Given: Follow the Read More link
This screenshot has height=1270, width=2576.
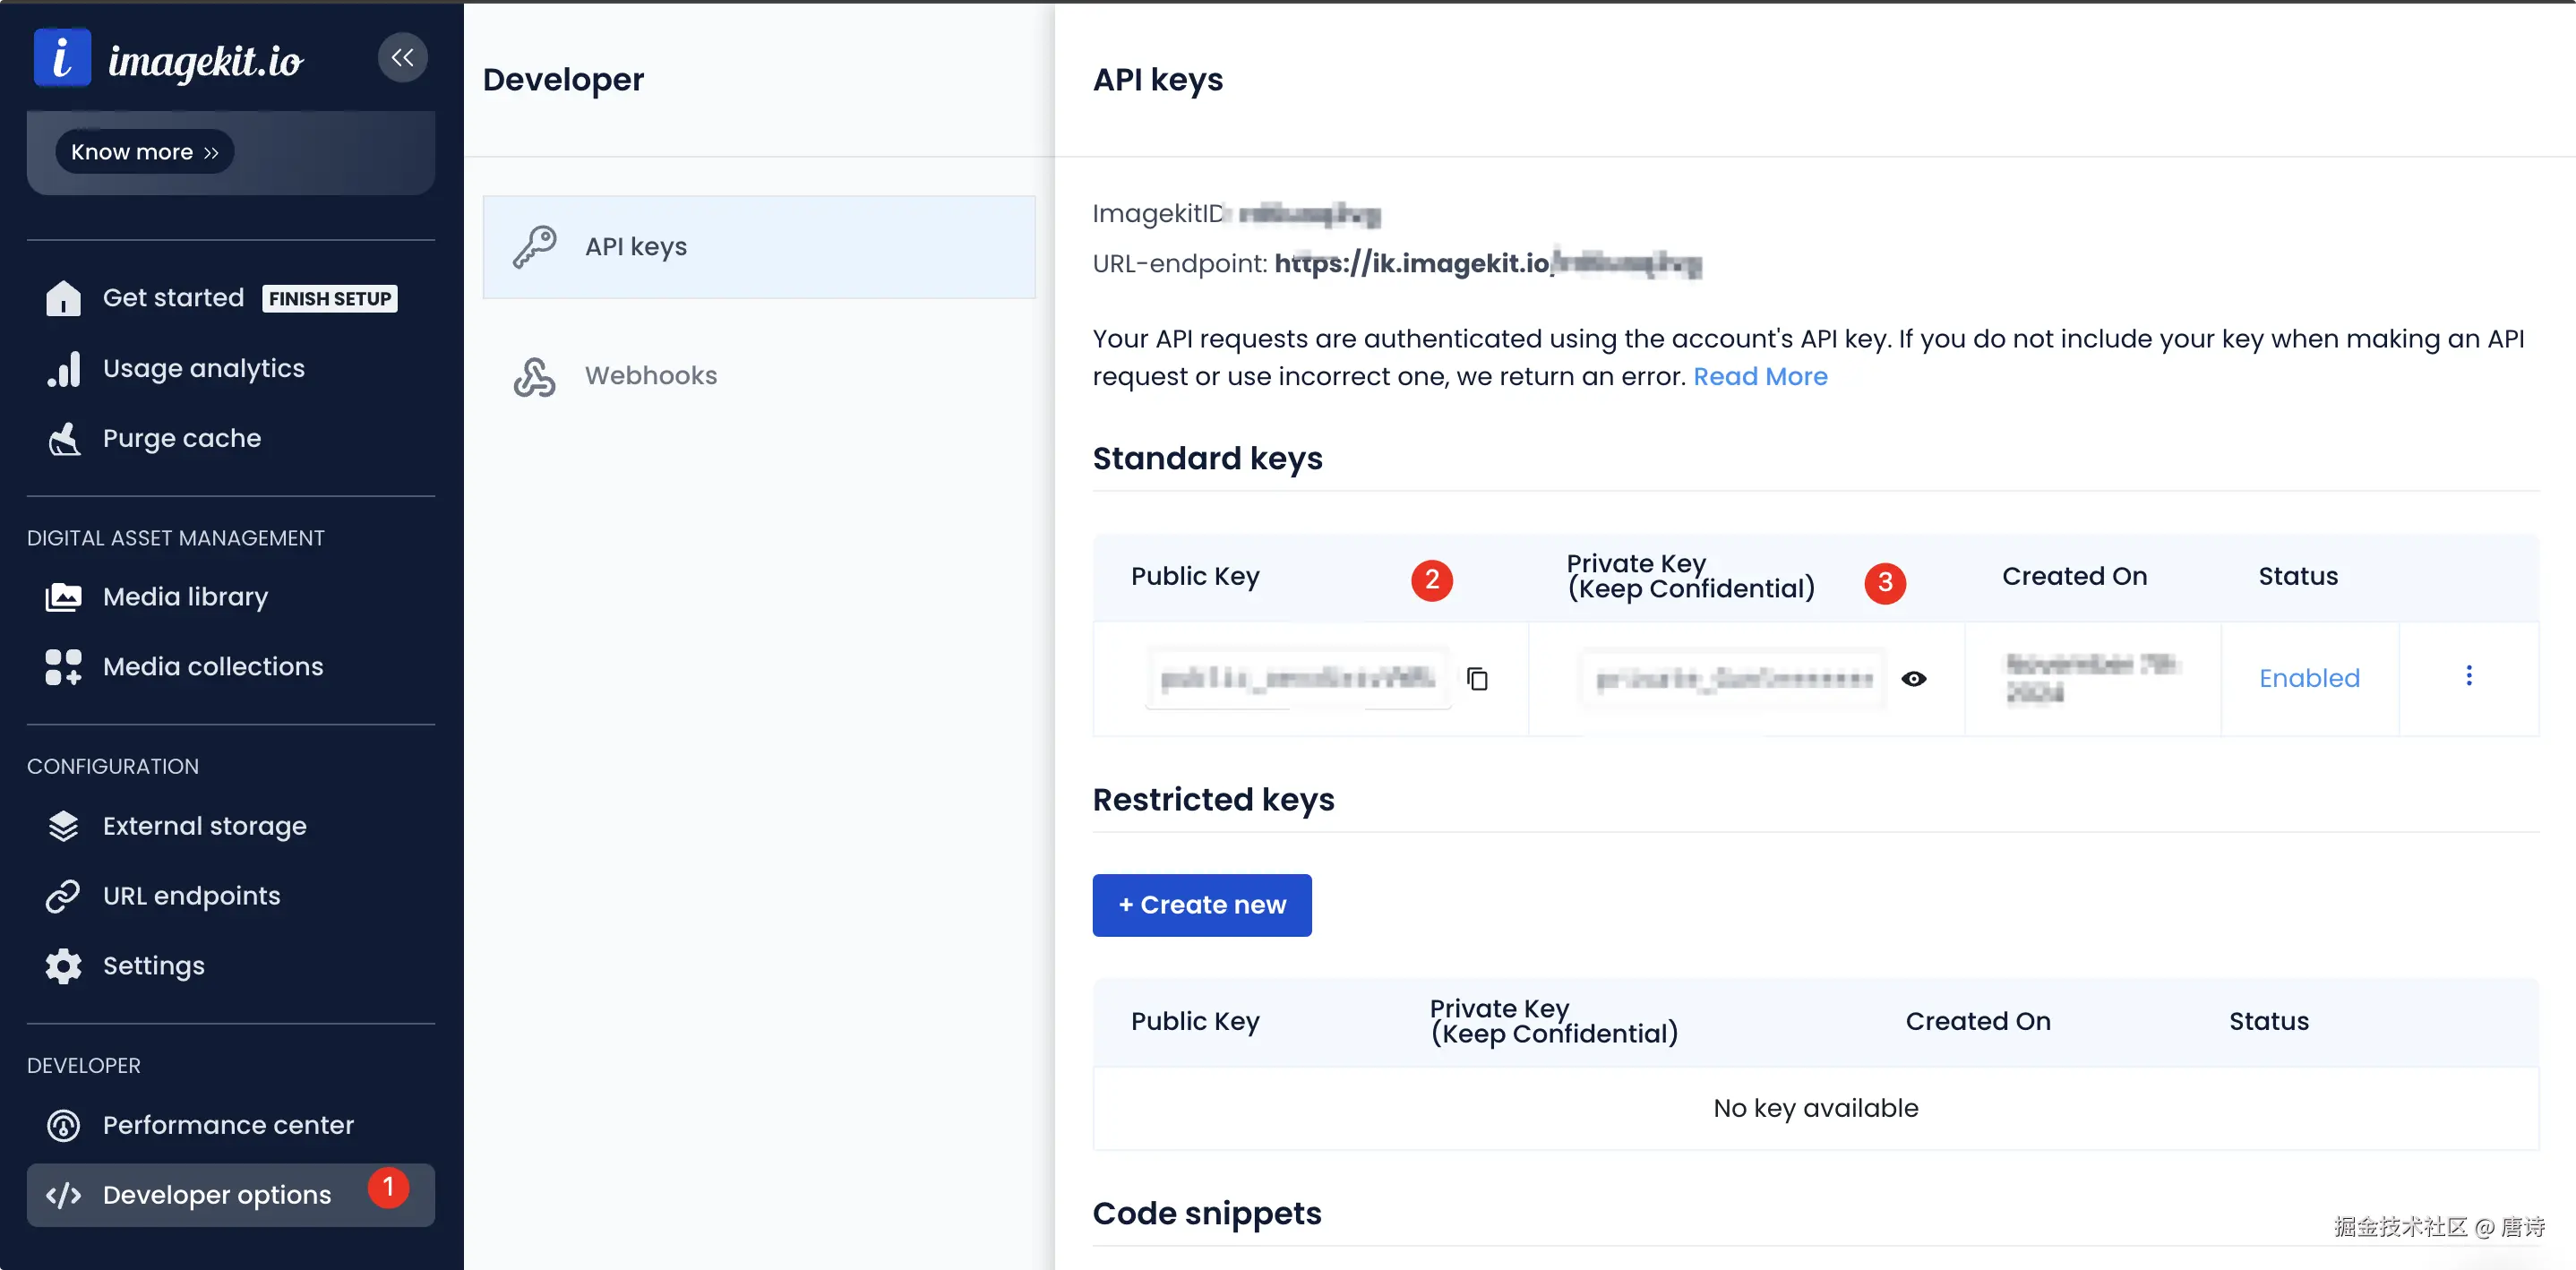Looking at the screenshot, I should (1759, 377).
